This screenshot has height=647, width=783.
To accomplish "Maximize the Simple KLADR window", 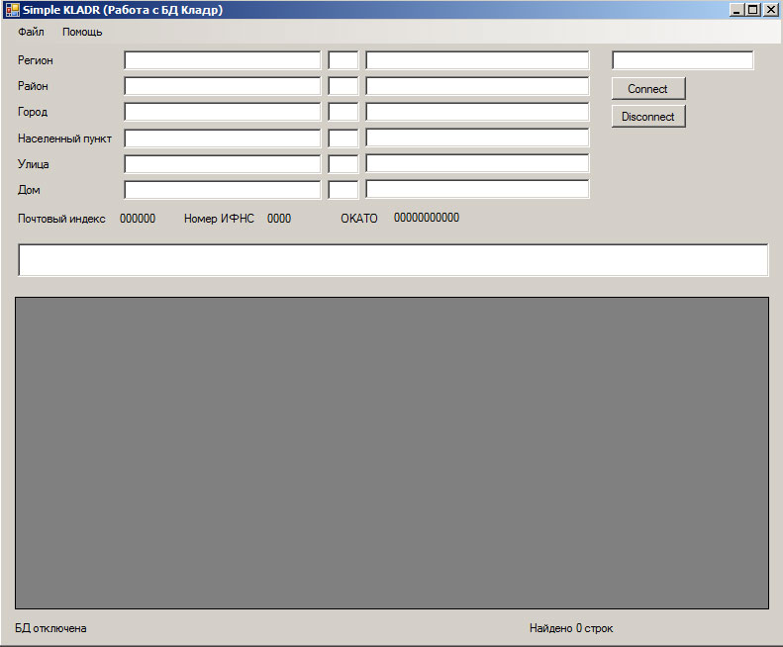I will [753, 10].
